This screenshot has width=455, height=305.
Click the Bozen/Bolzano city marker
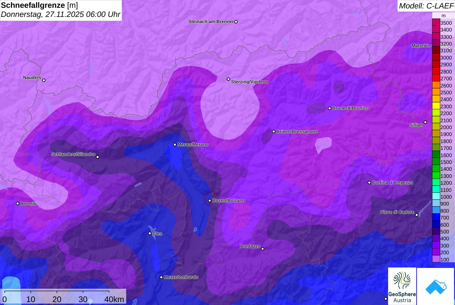click(210, 201)
